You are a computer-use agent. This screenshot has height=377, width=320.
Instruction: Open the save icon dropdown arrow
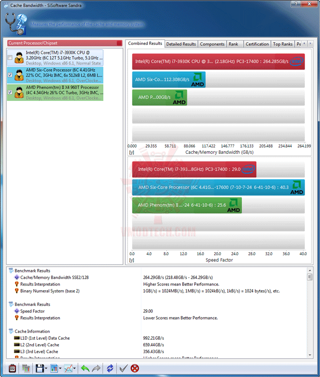(46, 369)
